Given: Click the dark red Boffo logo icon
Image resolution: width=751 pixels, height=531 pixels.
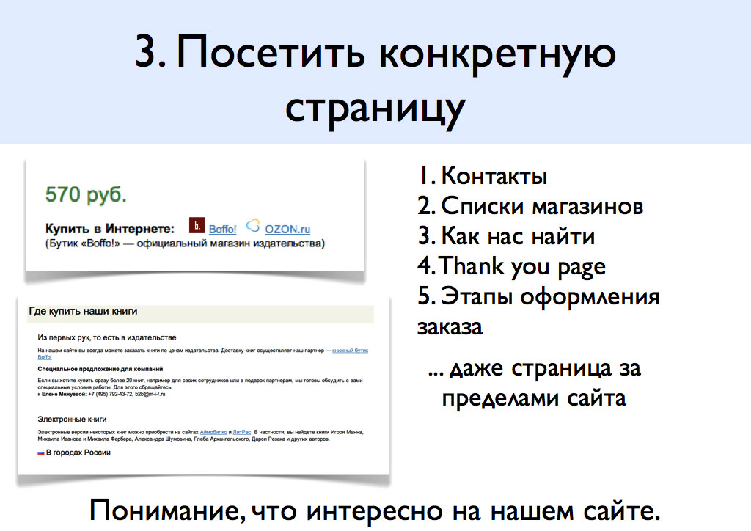Looking at the screenshot, I should 197,227.
